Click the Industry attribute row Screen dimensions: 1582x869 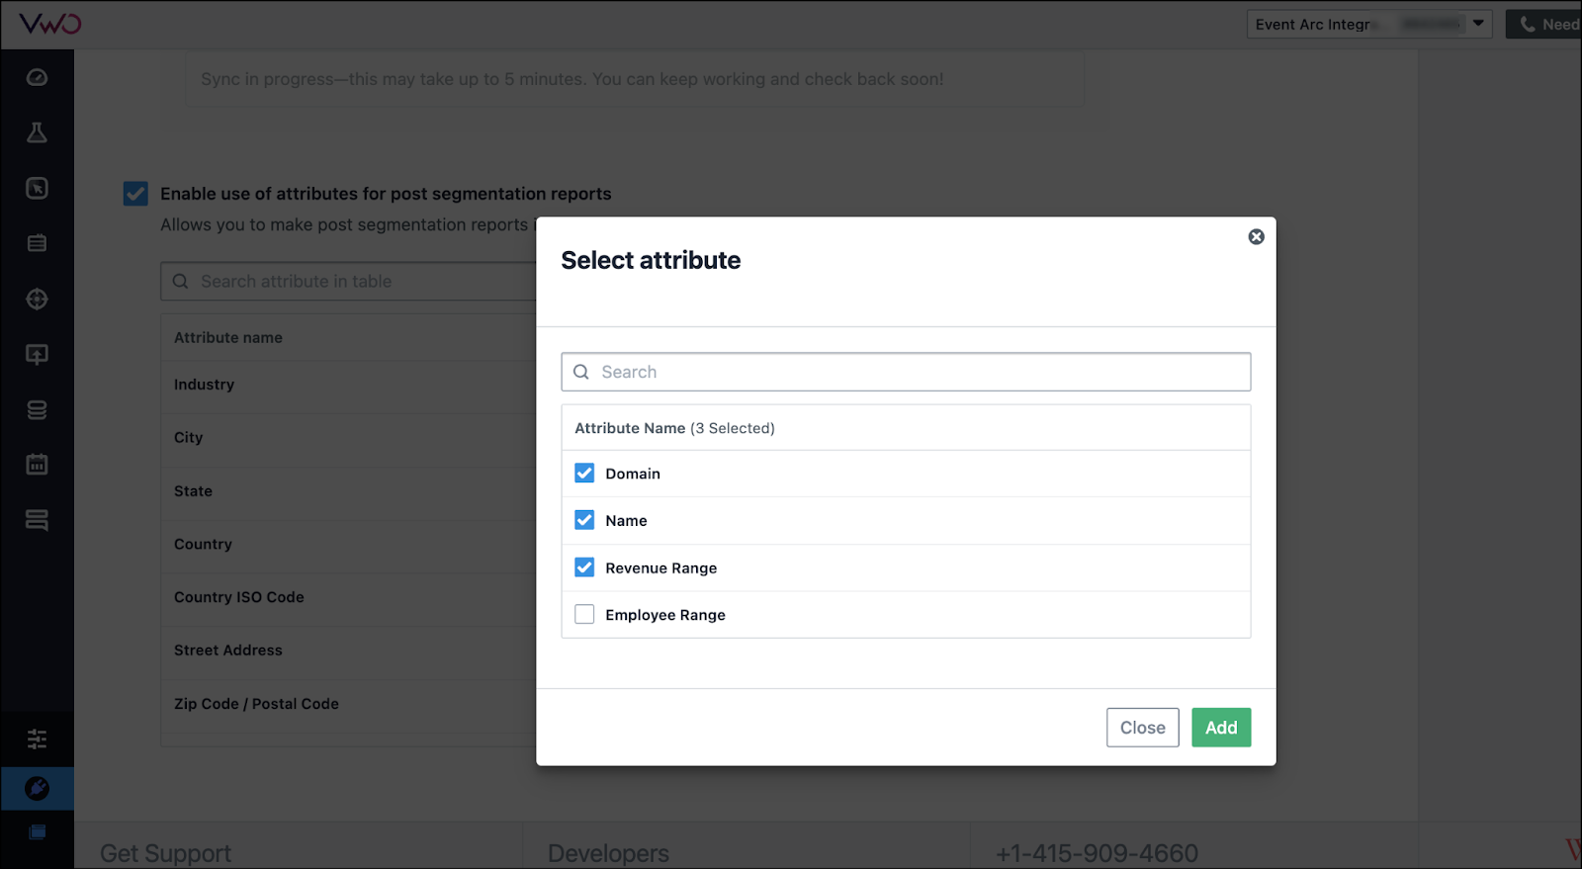348,385
